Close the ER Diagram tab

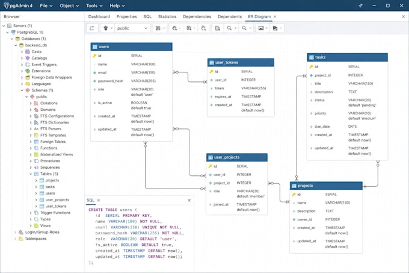275,17
